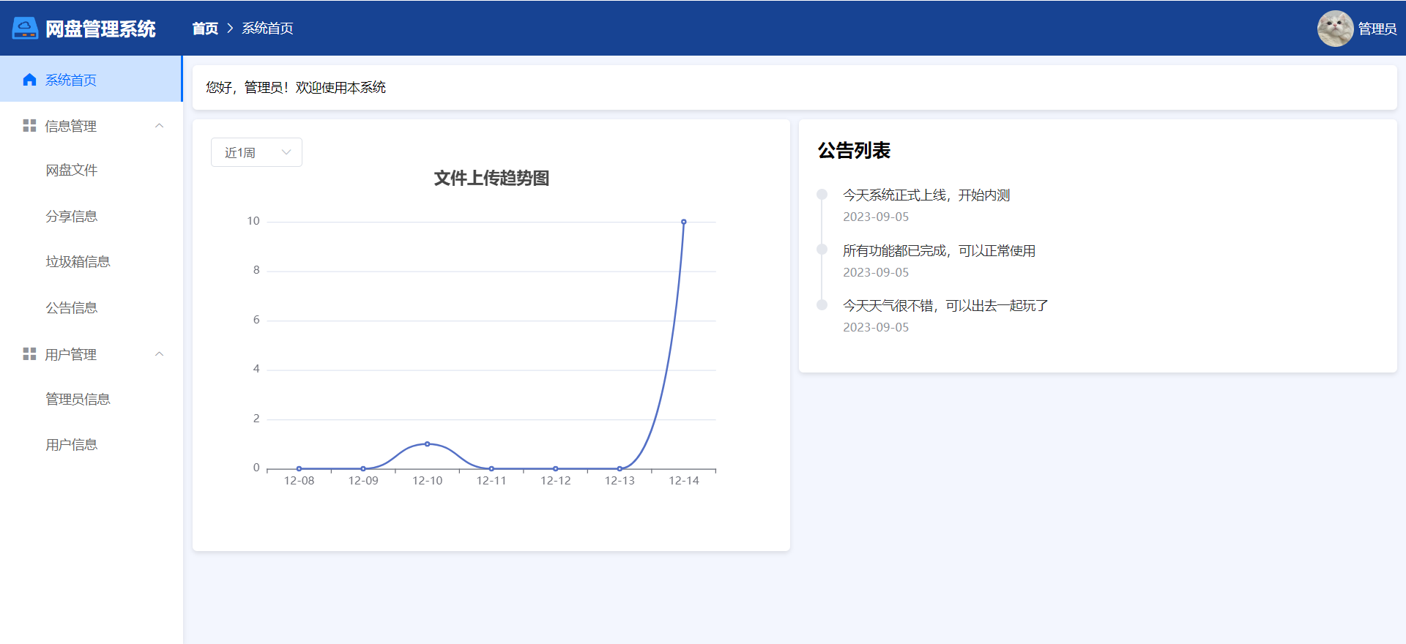Viewport: 1406px width, 644px height.
Task: Click the 用户管理 submenu title
Action: (91, 354)
